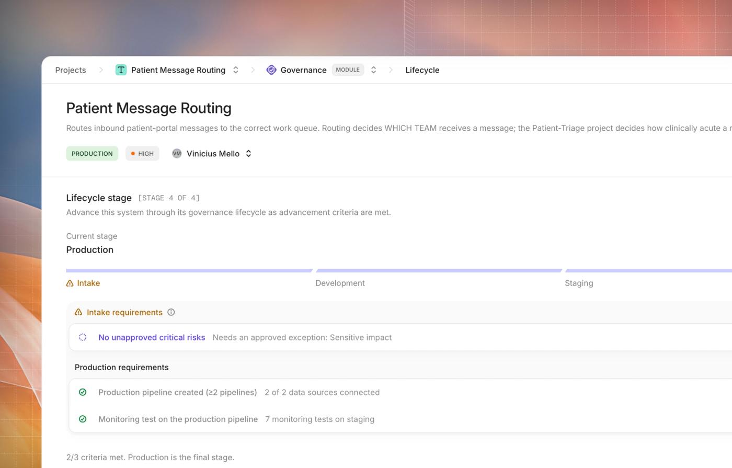
Task: Click the pending dotted circle status icon
Action: click(x=83, y=337)
